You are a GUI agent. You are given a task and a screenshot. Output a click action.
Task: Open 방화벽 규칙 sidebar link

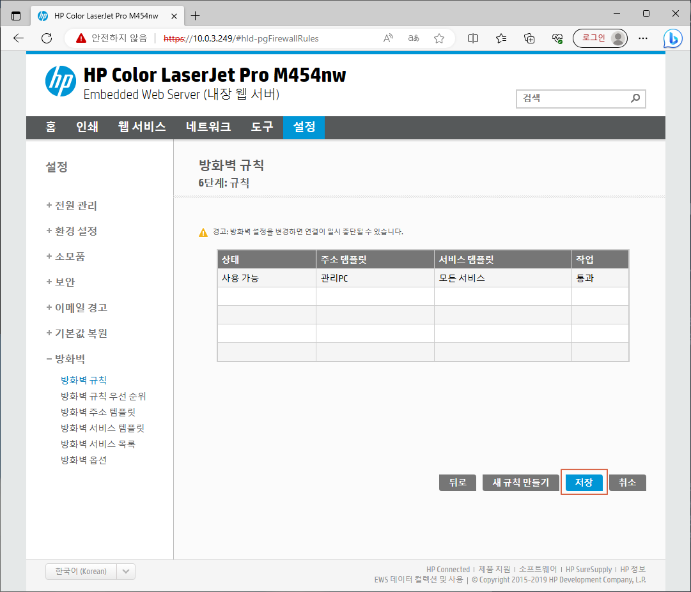pyautogui.click(x=83, y=380)
